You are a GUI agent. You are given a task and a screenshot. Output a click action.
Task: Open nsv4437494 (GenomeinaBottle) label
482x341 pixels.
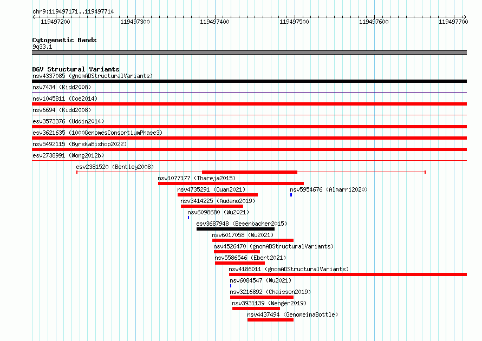[x=292, y=314]
